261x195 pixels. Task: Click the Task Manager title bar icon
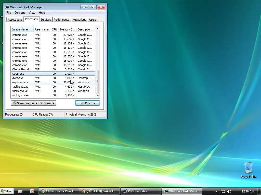pos(7,7)
